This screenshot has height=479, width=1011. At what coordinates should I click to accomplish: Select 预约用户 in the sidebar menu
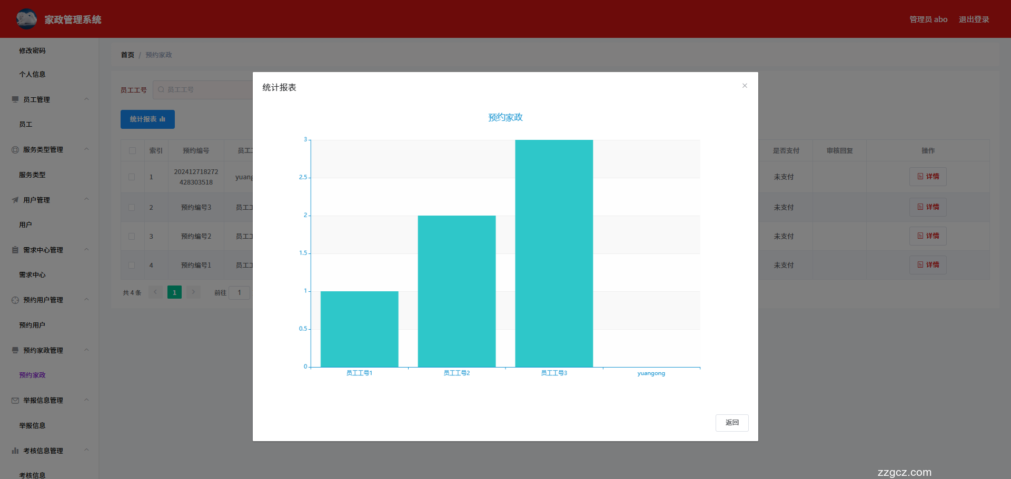(x=32, y=325)
